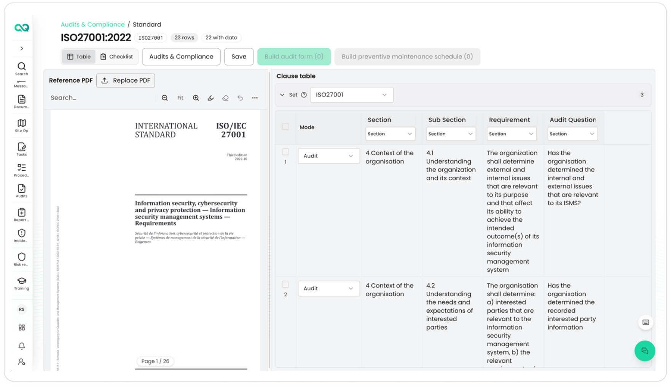Image resolution: width=671 pixels, height=387 pixels.
Task: Open row 1 Audit mode dropdown
Action: point(328,156)
